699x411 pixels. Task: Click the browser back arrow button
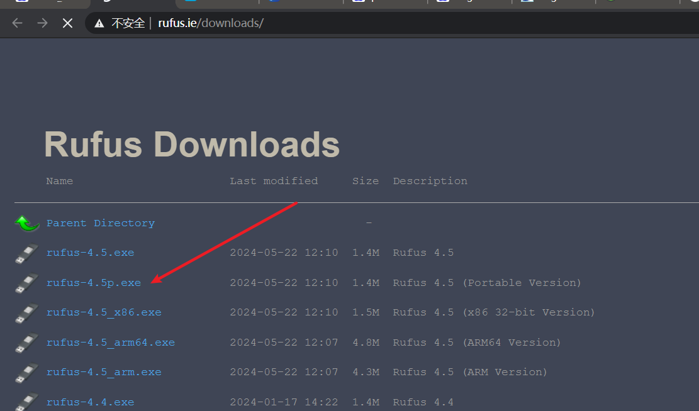click(17, 23)
